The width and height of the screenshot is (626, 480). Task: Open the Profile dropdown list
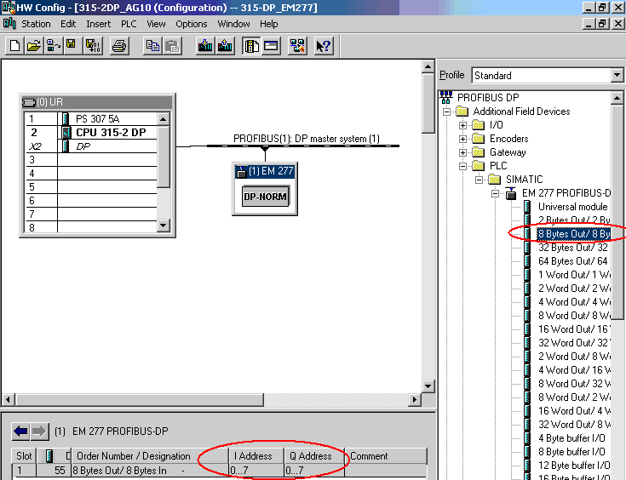617,76
